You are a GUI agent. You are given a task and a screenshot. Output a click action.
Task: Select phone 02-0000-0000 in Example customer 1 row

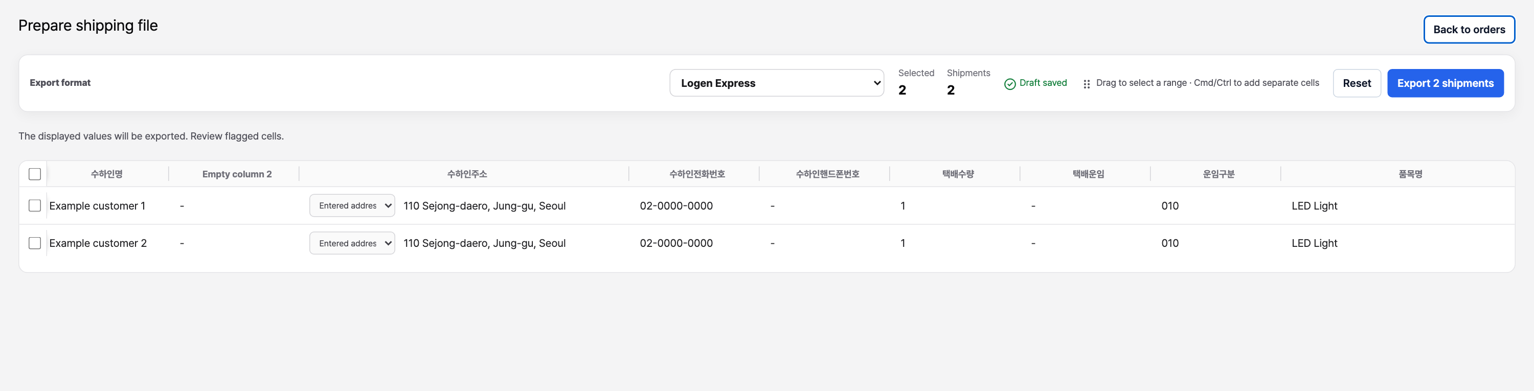click(694, 205)
